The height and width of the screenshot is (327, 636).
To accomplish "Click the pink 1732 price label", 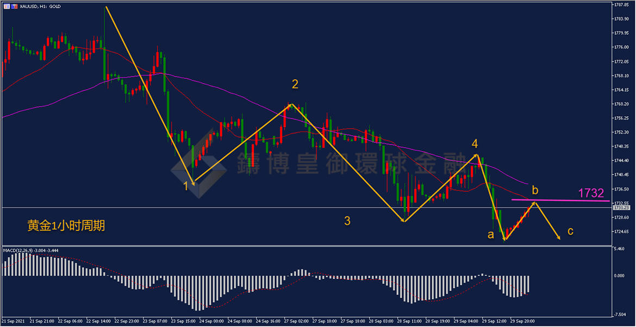I will [591, 193].
